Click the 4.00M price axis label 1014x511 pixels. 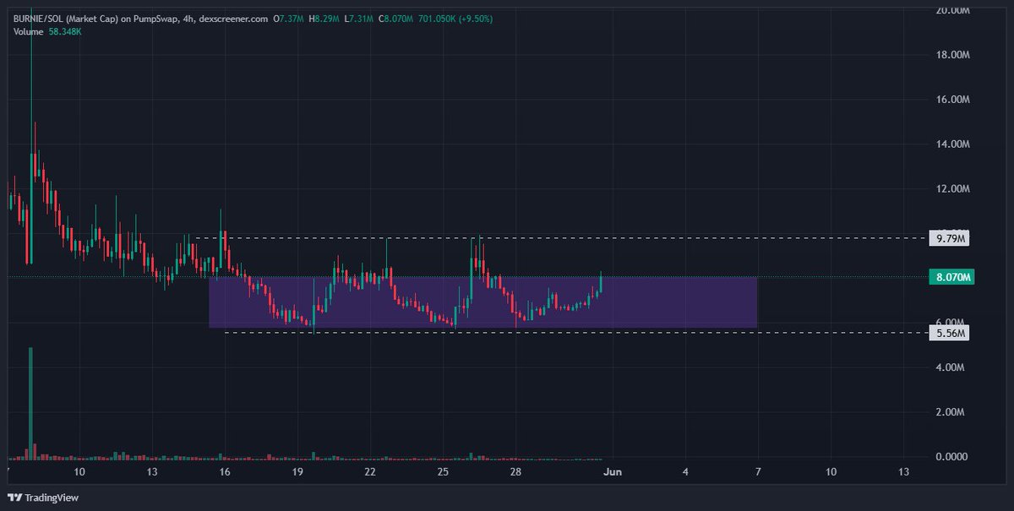[x=951, y=367]
